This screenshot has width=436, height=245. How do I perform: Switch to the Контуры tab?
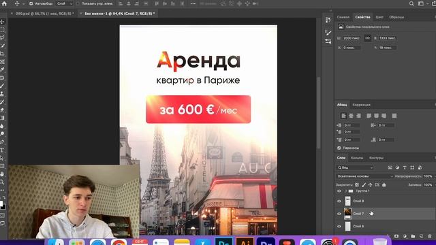(x=376, y=158)
